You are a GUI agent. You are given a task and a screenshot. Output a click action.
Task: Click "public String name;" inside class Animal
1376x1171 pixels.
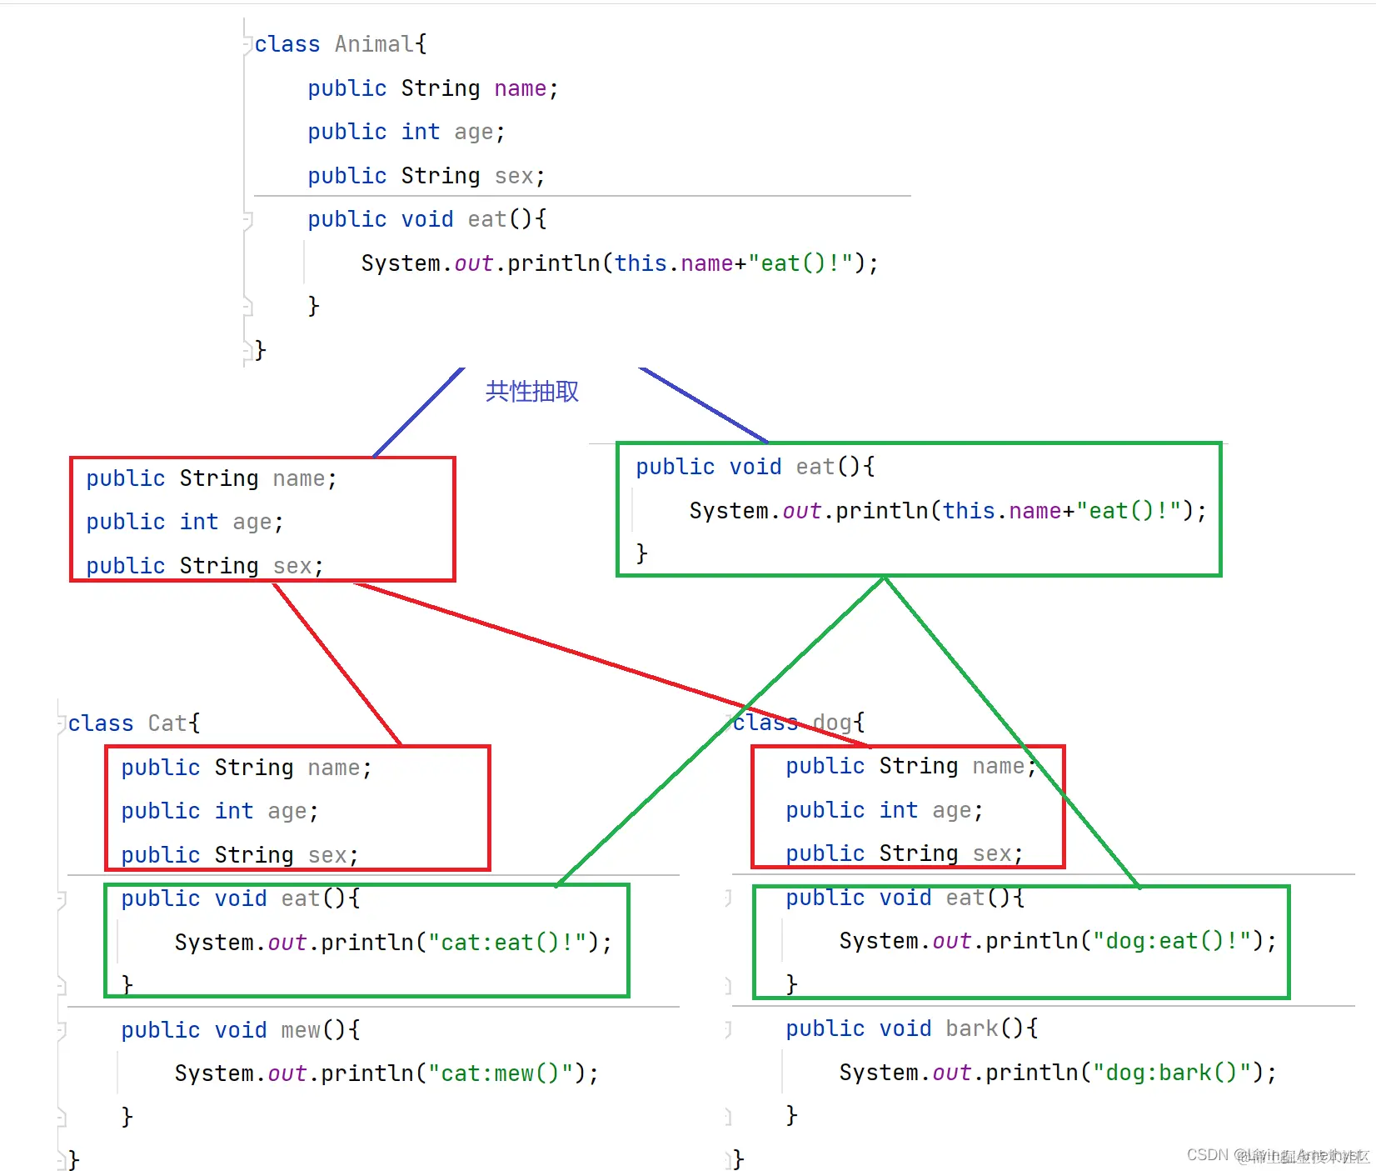coord(433,88)
